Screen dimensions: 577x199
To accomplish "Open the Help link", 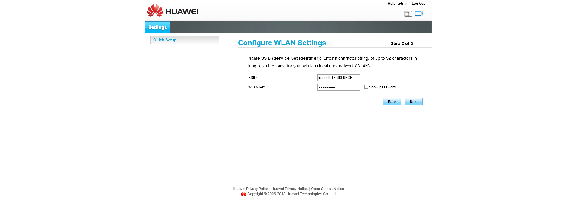I will (x=391, y=4).
